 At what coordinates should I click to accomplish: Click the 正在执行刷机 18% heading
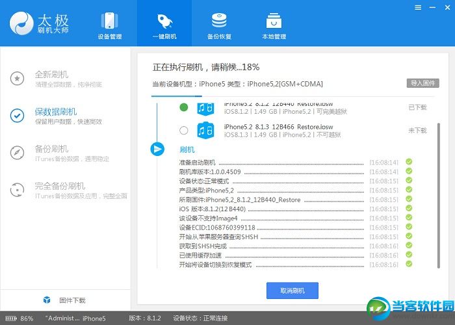pos(206,67)
